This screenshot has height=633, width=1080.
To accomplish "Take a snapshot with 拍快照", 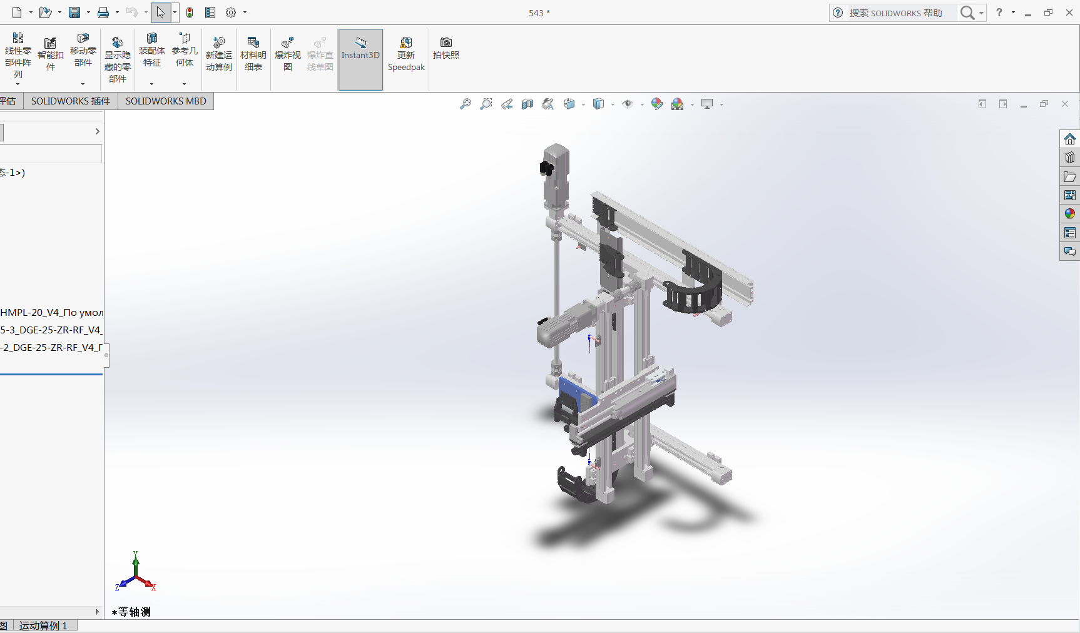I will coord(446,48).
